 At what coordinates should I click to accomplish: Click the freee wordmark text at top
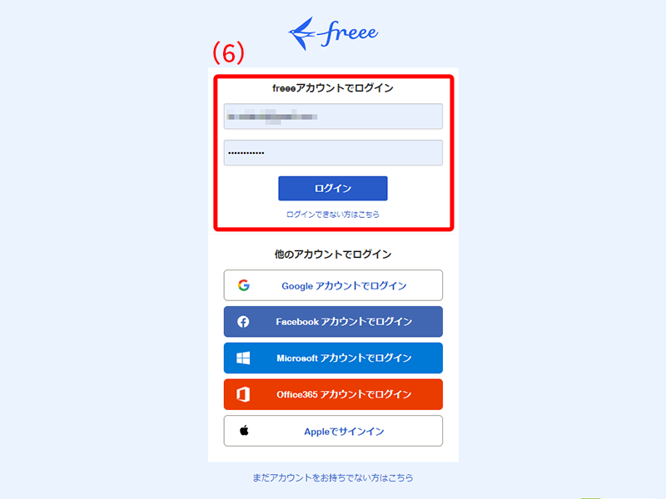click(x=348, y=33)
